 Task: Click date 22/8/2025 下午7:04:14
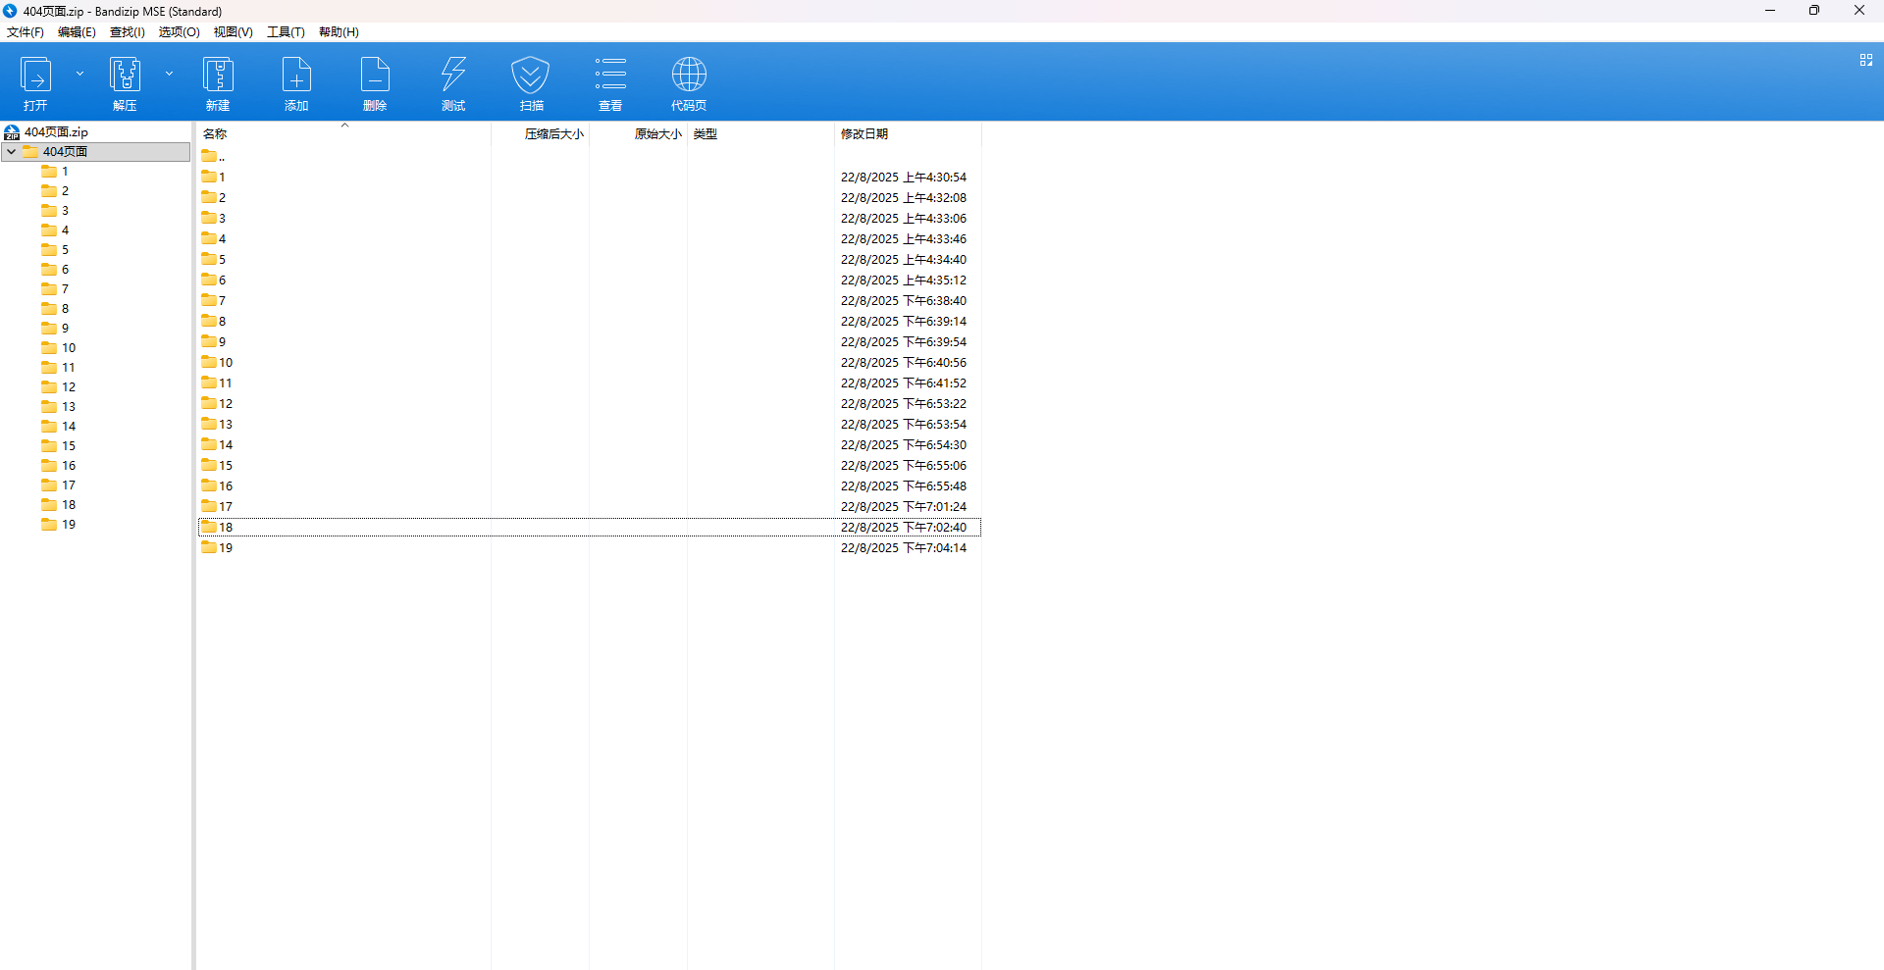tap(904, 548)
